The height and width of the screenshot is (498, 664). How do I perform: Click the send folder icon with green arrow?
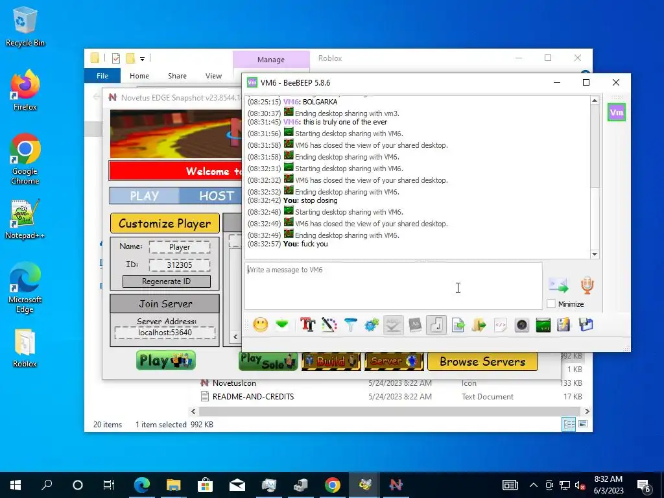[x=479, y=325]
